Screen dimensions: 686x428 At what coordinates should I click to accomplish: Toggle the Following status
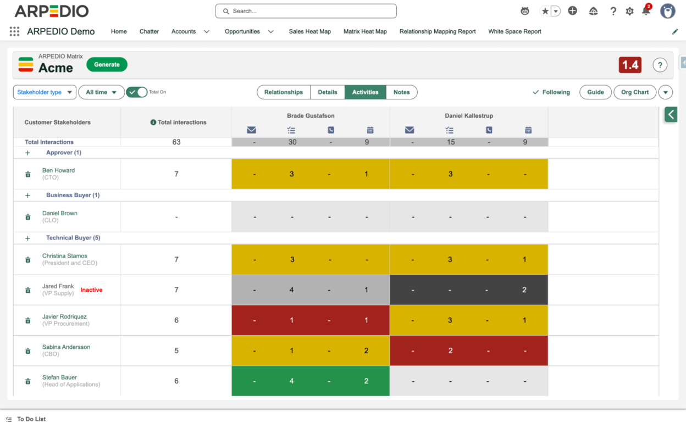pyautogui.click(x=551, y=92)
